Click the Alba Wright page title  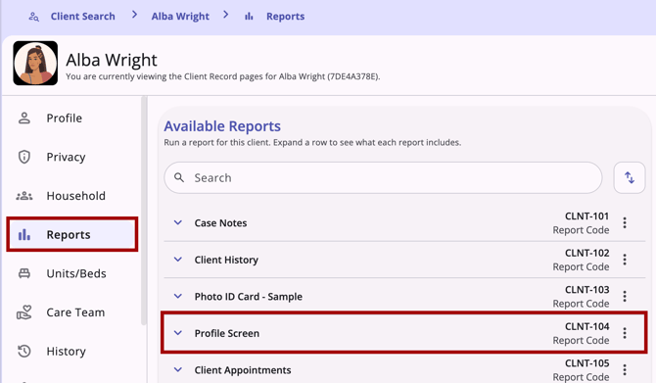pos(112,60)
